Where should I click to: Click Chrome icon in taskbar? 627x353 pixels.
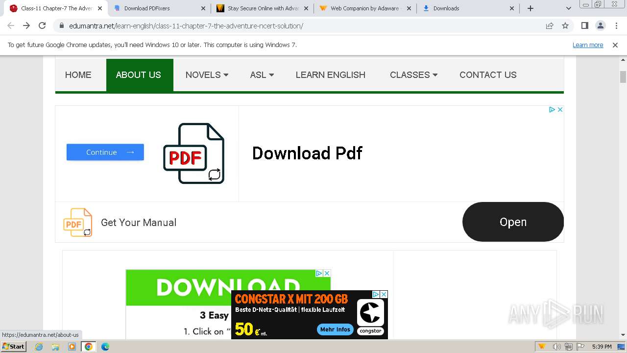(x=88, y=347)
